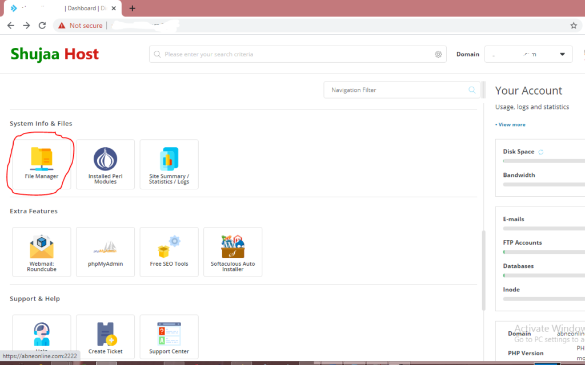Screen dimensions: 585x365
Task: View Site Summary / Statistics / Logs
Action: (169, 164)
